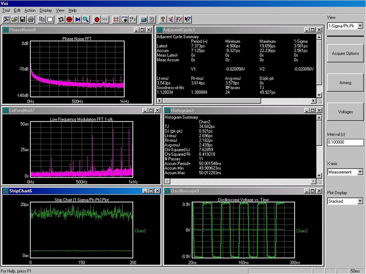Click the StripChart6 window title icon
The image size is (366, 274).
tap(6, 191)
